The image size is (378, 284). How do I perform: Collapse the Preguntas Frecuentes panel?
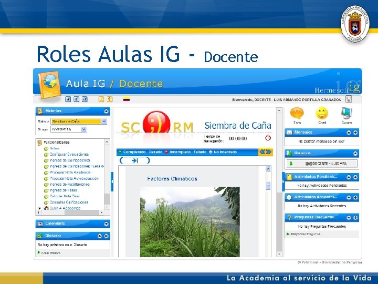[x=349, y=218]
